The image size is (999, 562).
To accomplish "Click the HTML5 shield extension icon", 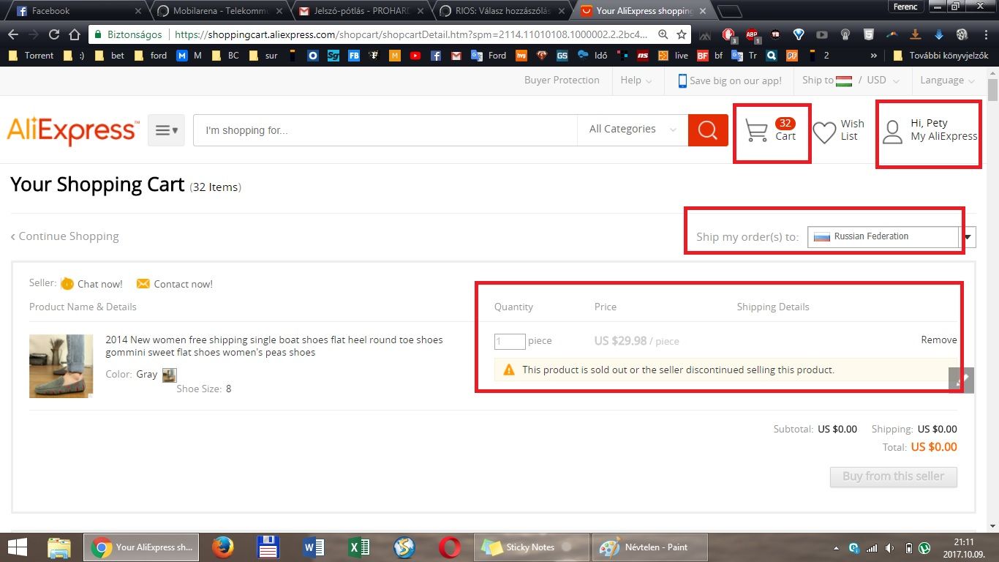I will coord(868,34).
